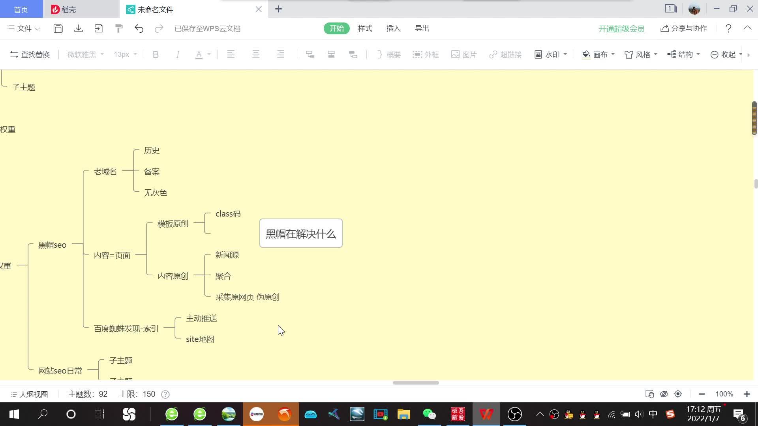758x426 pixels.
Task: Switch to the 首页 tab
Action: [x=21, y=9]
